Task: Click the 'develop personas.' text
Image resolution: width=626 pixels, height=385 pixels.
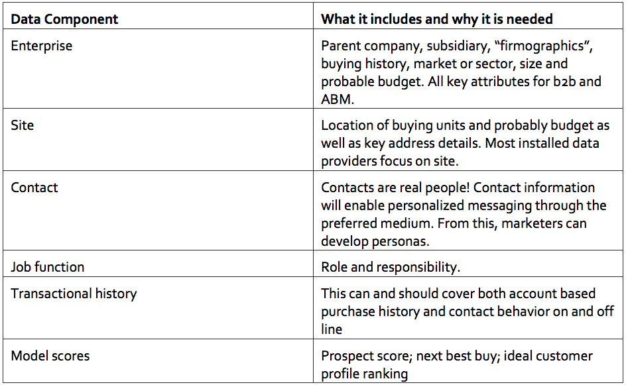Action: [x=375, y=241]
